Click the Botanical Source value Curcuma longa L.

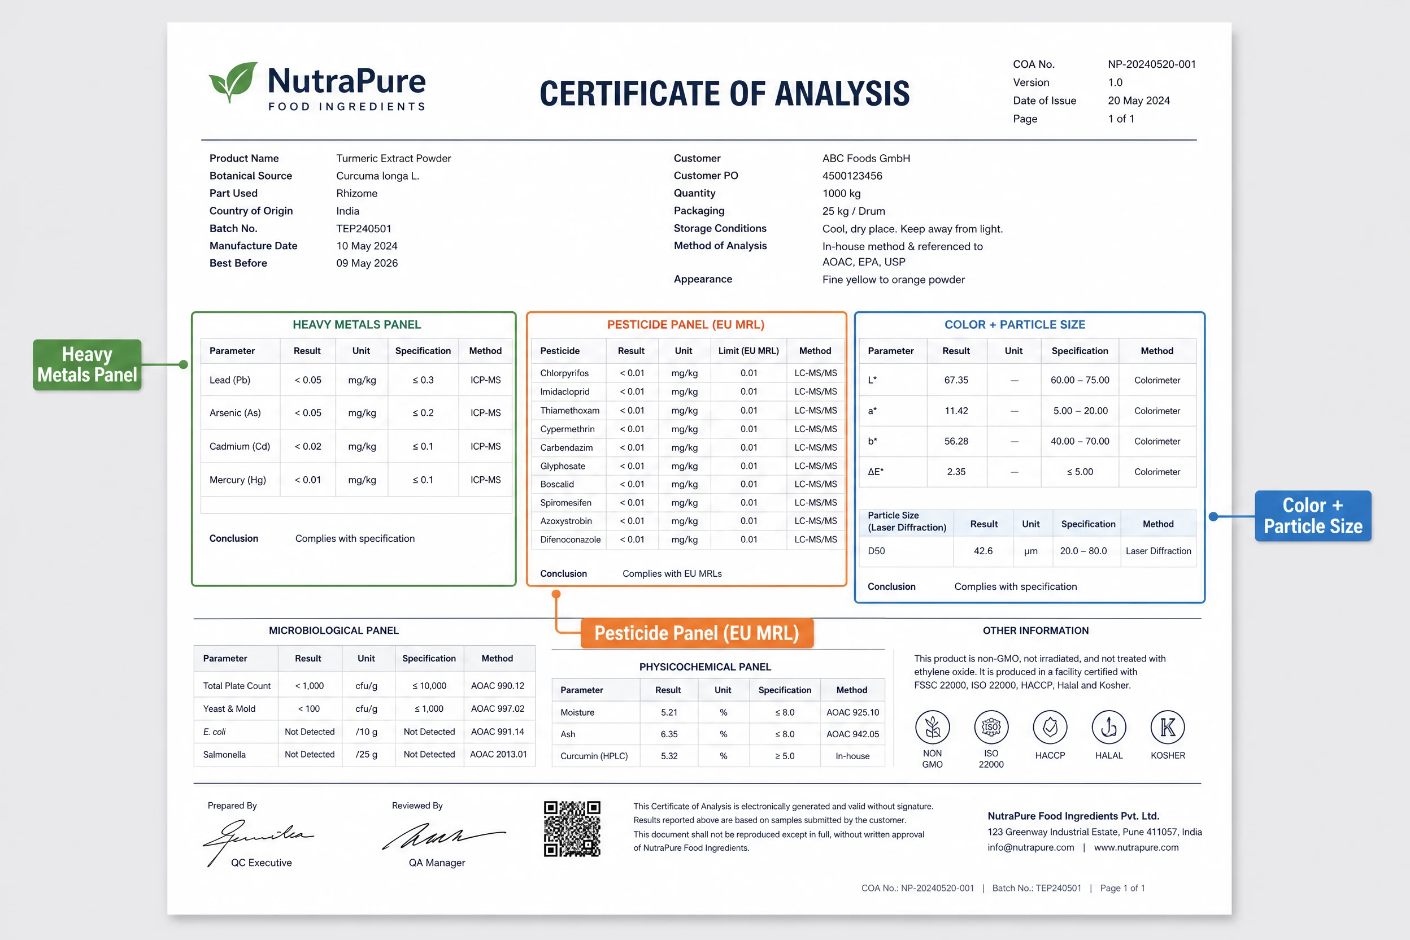(x=378, y=176)
